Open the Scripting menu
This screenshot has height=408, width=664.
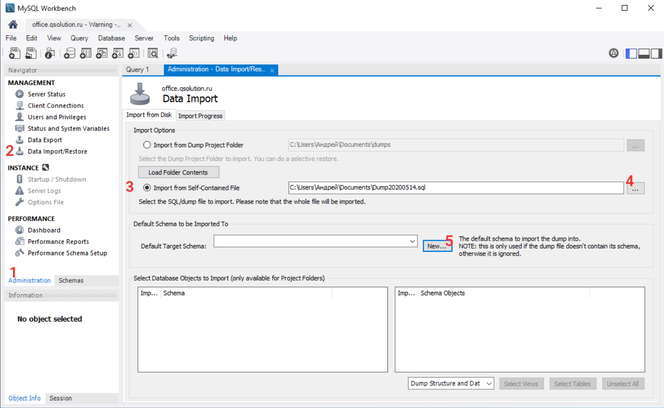202,38
